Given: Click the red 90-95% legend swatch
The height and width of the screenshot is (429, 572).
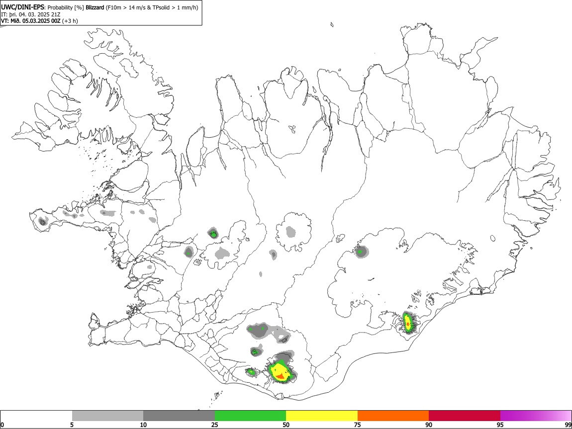Looking at the screenshot, I should pyautogui.click(x=465, y=416).
